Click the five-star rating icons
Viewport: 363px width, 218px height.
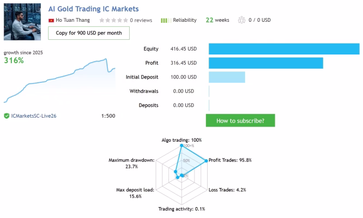coord(114,20)
